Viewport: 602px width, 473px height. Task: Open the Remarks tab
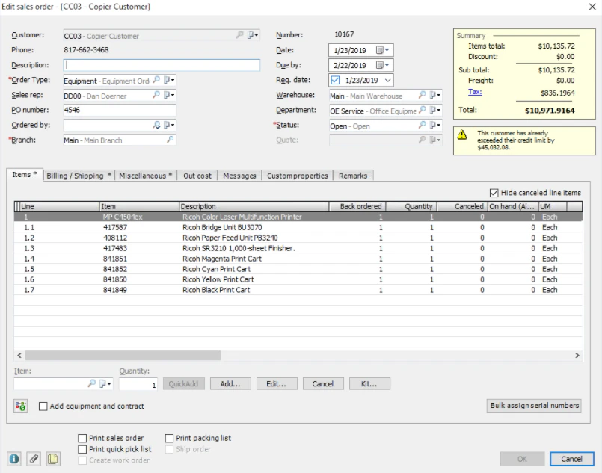click(x=353, y=176)
